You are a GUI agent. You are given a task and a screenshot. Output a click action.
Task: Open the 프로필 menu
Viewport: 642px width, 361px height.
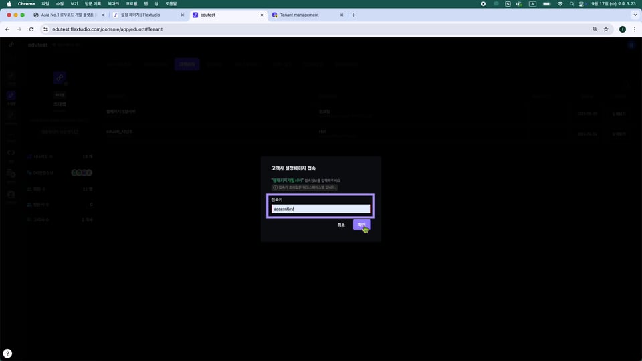click(132, 4)
